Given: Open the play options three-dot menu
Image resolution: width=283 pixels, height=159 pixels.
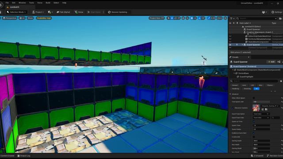Looking at the screenshot, I should coord(103,12).
